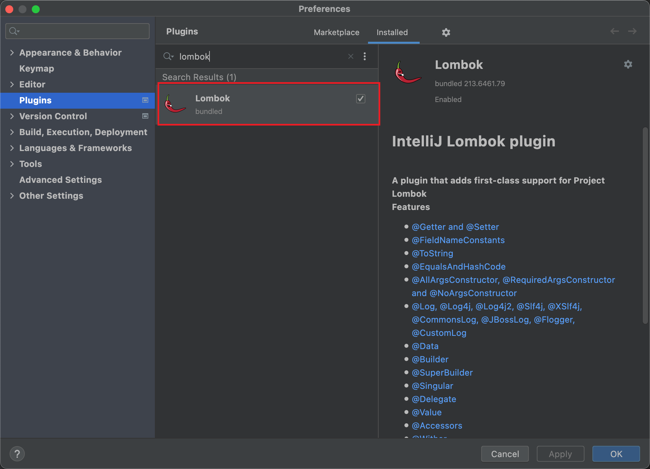
Task: Clear the lombok search text
Action: (350, 56)
